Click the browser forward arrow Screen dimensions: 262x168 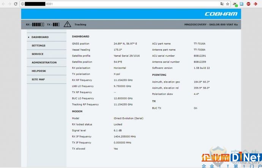(9, 4)
